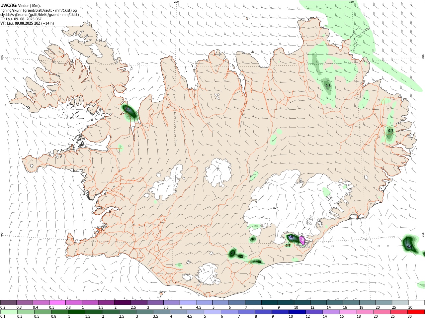Select the light periwinkle 4 swatch in the upper legend row
Viewport: 425px width, 319px height.
tap(188, 302)
